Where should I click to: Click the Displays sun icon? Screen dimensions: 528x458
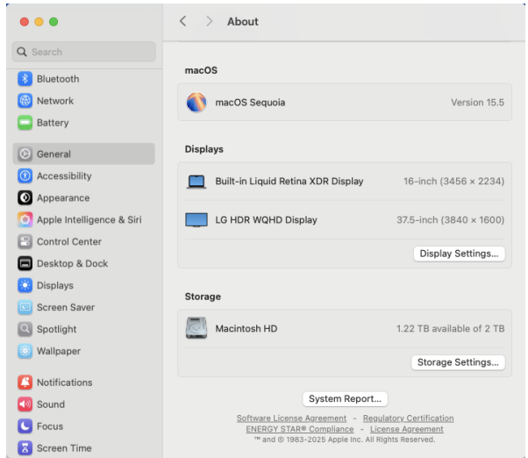[x=25, y=285]
